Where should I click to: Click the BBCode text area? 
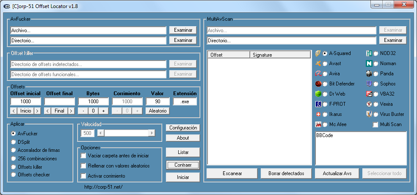coord(361,148)
